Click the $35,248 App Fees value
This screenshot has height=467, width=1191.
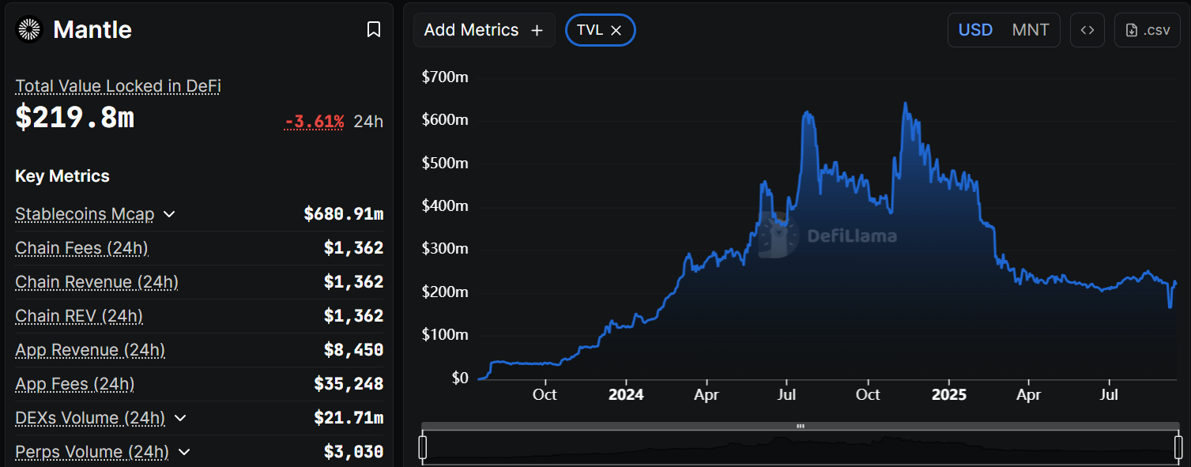[349, 384]
